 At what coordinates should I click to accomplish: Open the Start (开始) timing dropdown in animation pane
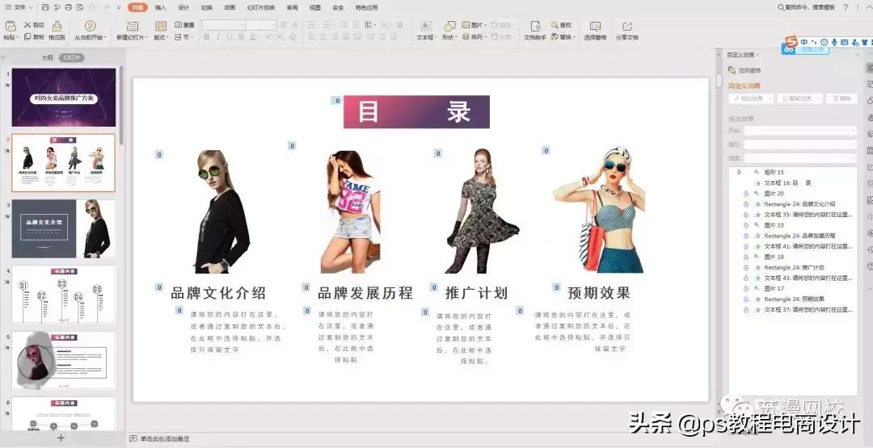pyautogui.click(x=800, y=131)
